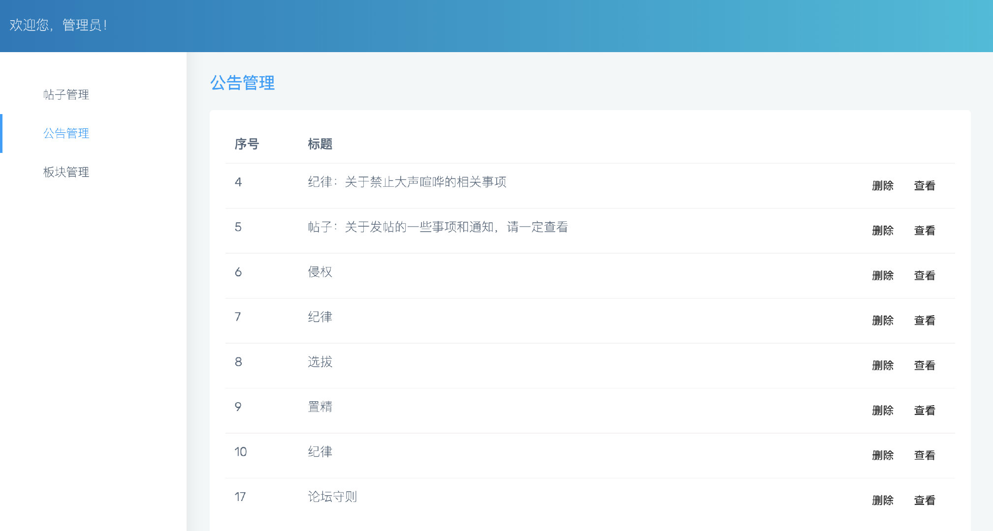Click 删除 in row number 10
This screenshot has height=531, width=993.
883,456
